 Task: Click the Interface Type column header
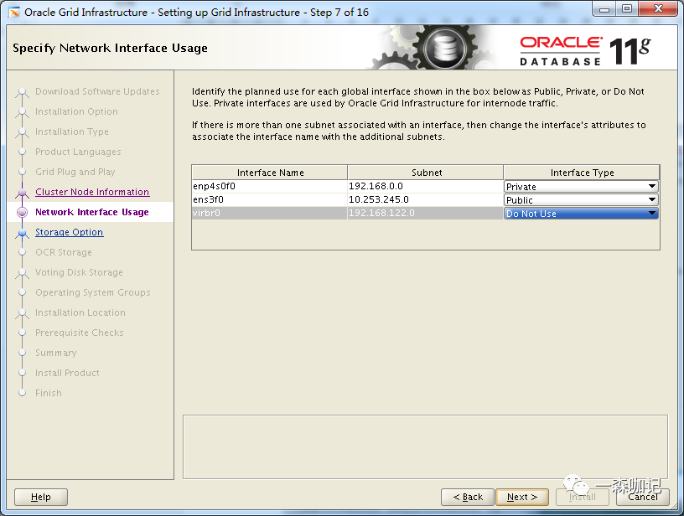[582, 173]
